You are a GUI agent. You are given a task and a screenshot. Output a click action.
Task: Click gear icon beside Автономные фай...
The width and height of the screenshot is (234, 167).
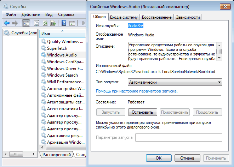44,95
